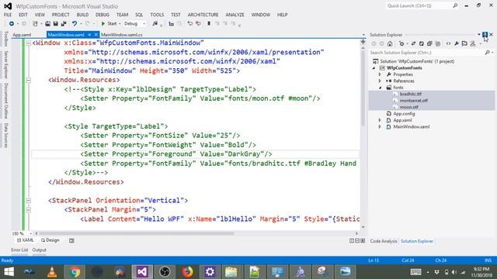The image size is (497, 279).
Task: Open the Output panel
Action: [x=40, y=250]
